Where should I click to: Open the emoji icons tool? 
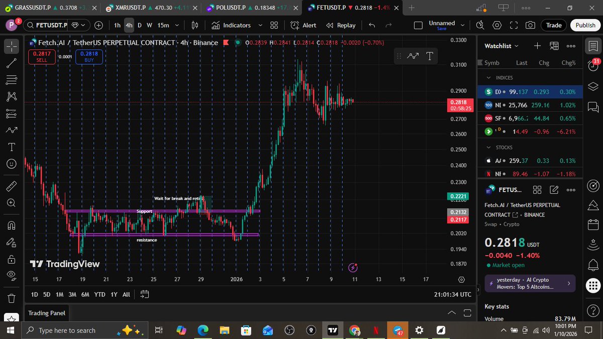click(x=12, y=164)
